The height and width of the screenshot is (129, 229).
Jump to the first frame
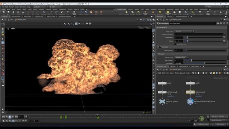click(3, 117)
